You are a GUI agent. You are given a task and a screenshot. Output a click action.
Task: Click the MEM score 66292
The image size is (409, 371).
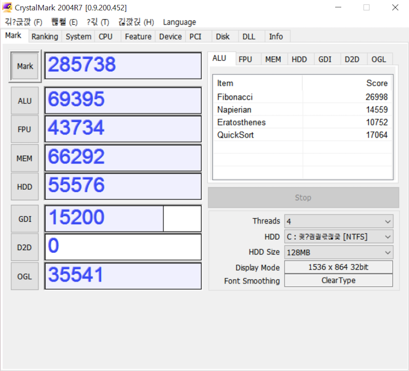click(123, 158)
